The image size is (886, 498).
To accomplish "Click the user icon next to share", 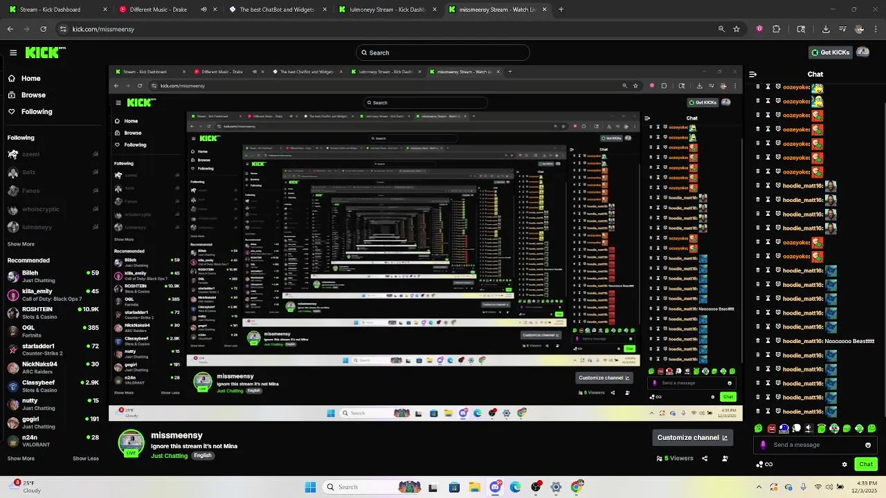I will coord(725,458).
